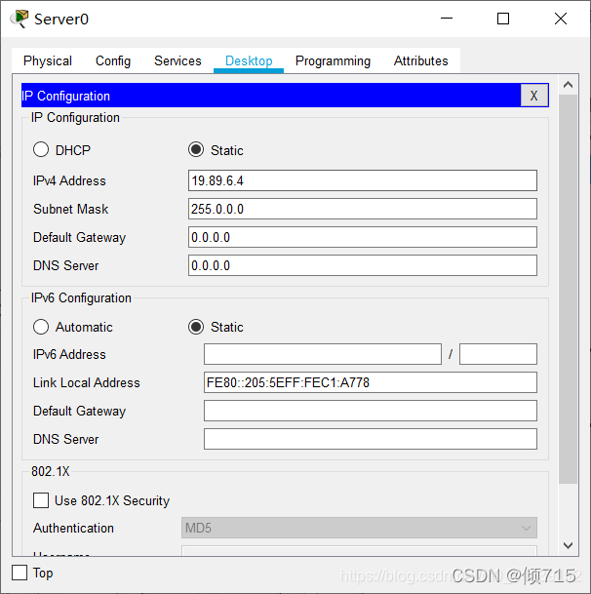
Task: Click the 802.1X group label
Action: pyautogui.click(x=51, y=471)
